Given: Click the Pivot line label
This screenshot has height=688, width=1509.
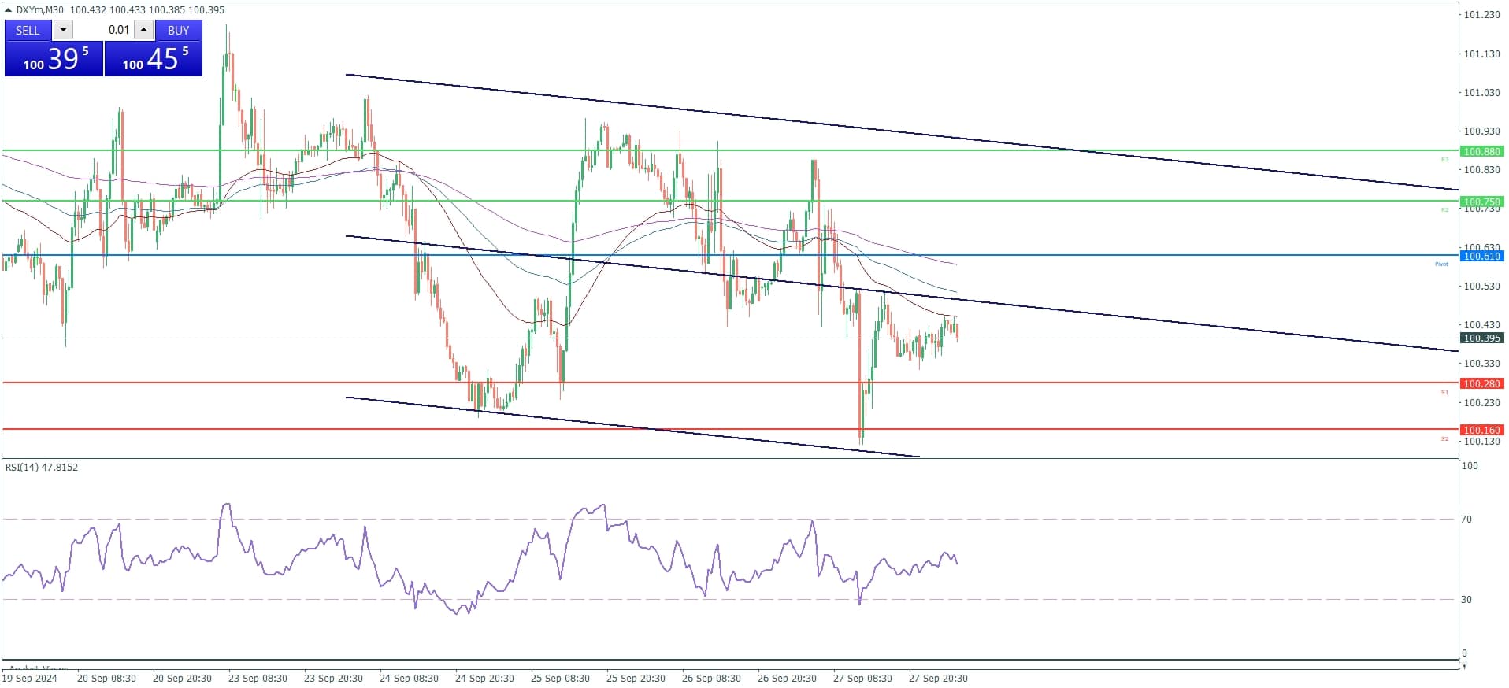Looking at the screenshot, I should (1441, 264).
